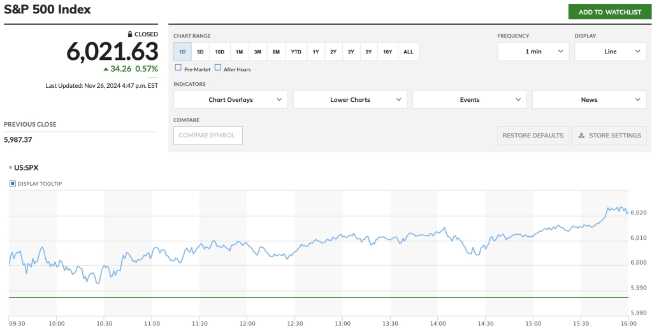Click the lock icon beside CLOSED
Image resolution: width=652 pixels, height=331 pixels.
(130, 34)
